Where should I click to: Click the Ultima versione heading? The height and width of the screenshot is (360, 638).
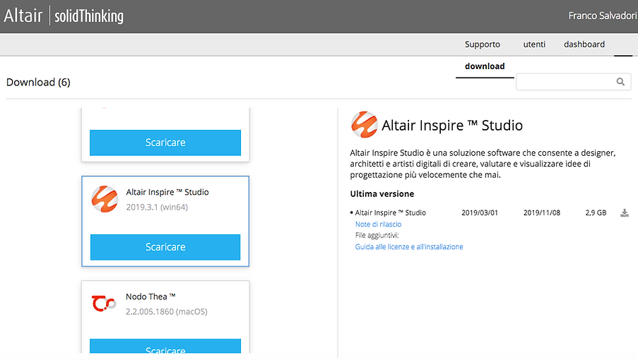pyautogui.click(x=382, y=194)
